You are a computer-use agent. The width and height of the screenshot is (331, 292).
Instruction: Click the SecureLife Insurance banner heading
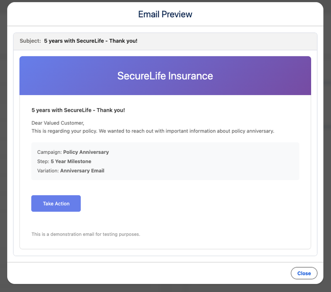pos(165,76)
